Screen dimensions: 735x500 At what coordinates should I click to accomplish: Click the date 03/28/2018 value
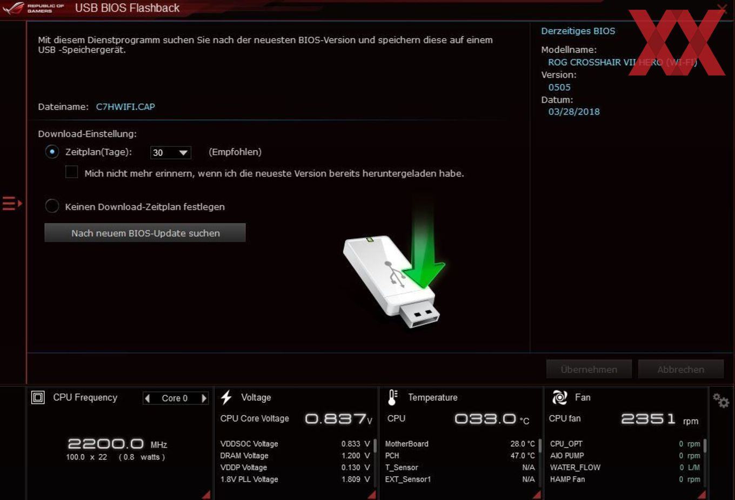(574, 112)
